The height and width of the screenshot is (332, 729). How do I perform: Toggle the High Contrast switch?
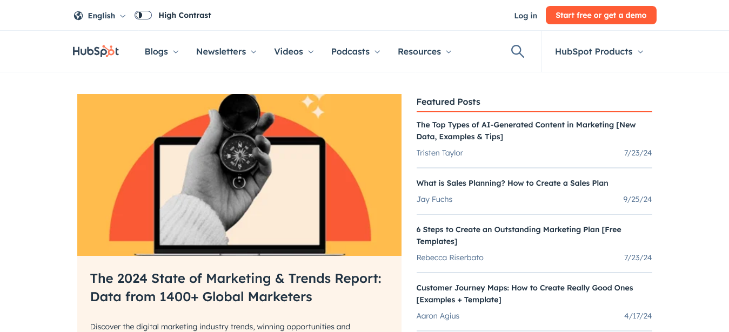(x=143, y=15)
